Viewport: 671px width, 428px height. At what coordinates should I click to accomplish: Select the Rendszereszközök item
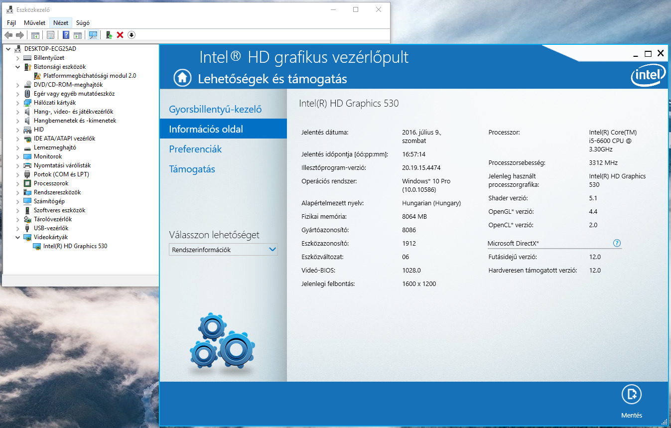[57, 192]
